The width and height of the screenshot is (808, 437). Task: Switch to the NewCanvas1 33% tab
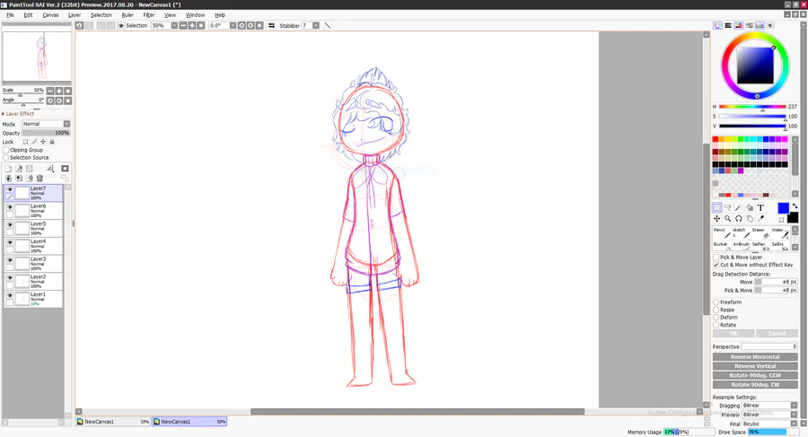113,422
